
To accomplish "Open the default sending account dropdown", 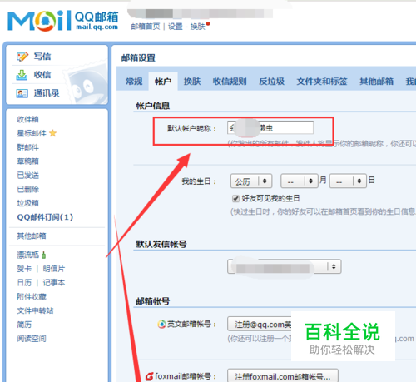I will [x=284, y=267].
